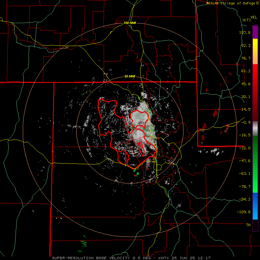This screenshot has width=260, height=260.
Task: Select the -16.5 velocity scale value
Action: [245, 135]
